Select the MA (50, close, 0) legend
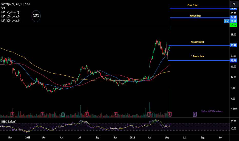 pyautogui.click(x=10, y=12)
